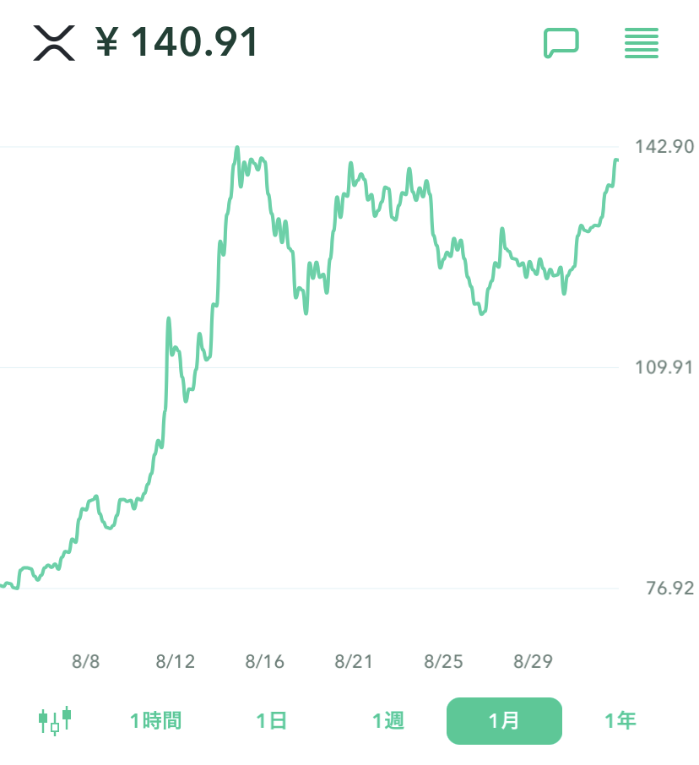Show the 1年 price history
The height and width of the screenshot is (765, 699).
click(x=620, y=720)
